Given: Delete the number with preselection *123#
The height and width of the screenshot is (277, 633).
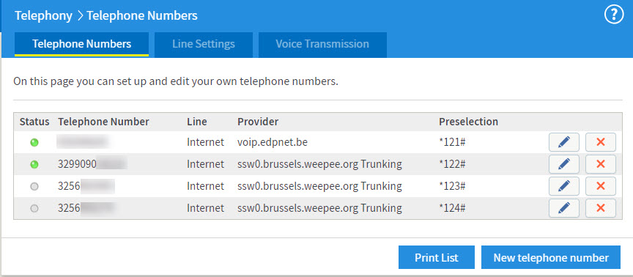Looking at the screenshot, I should (x=601, y=186).
